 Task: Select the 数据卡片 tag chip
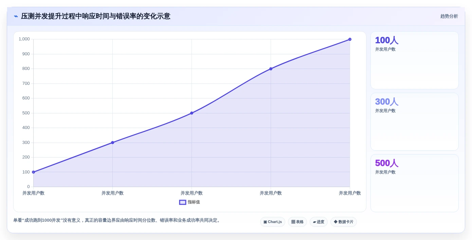click(x=344, y=222)
